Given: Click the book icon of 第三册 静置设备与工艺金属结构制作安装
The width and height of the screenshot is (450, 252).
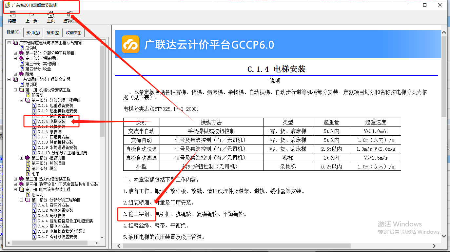Looking at the screenshot, I should click(x=22, y=184).
